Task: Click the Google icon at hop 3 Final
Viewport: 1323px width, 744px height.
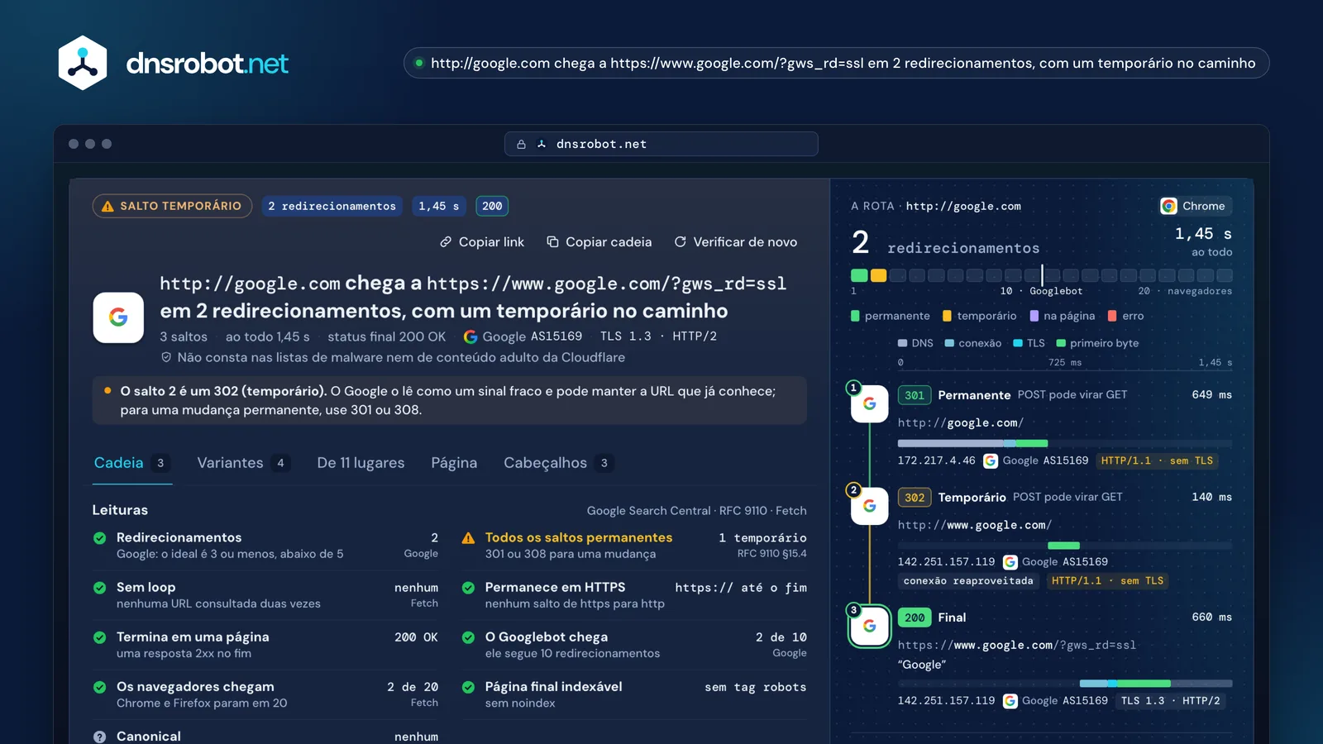Action: (869, 627)
